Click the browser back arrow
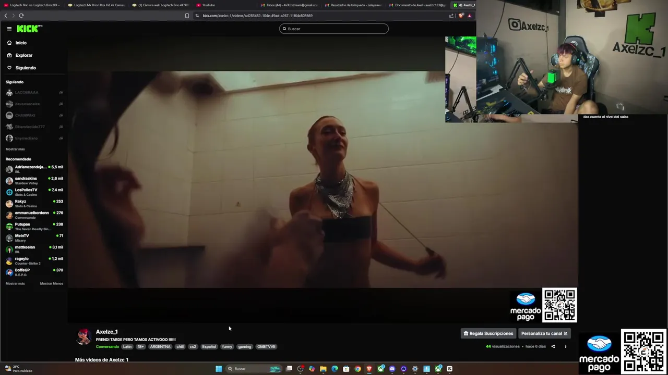668x375 pixels. (x=6, y=16)
